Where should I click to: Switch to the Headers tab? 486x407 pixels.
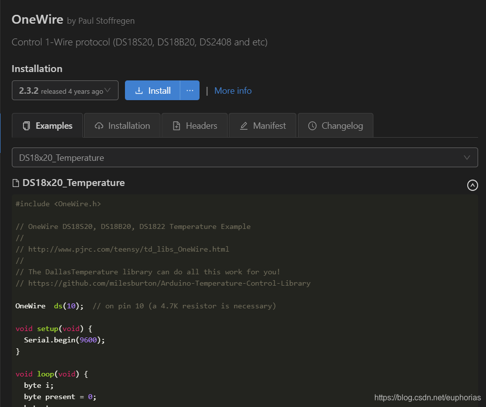(195, 126)
